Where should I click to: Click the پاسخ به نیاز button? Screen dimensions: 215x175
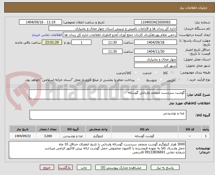[165, 168]
